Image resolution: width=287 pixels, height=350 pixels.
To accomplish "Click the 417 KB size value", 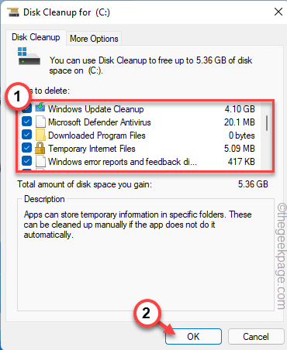I will pyautogui.click(x=241, y=162).
